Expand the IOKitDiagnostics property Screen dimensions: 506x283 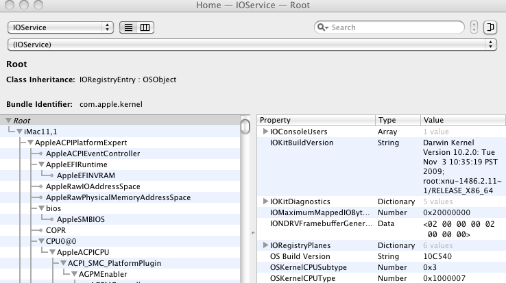265,201
